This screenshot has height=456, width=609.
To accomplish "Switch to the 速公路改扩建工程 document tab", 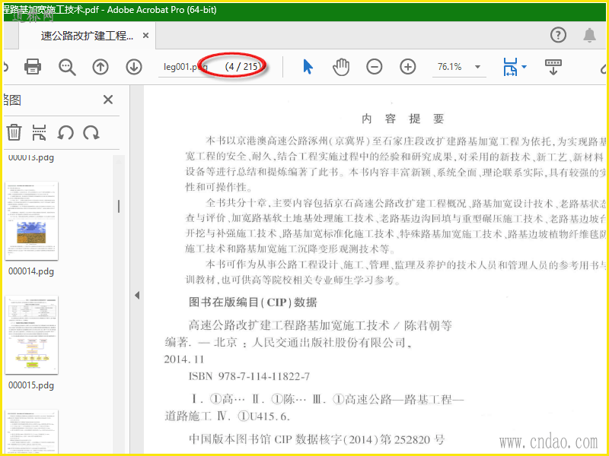I will 87,36.
